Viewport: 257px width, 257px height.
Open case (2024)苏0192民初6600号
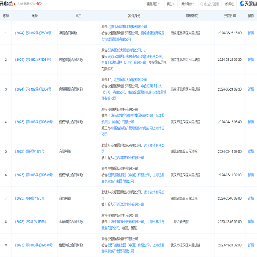(33, 33)
